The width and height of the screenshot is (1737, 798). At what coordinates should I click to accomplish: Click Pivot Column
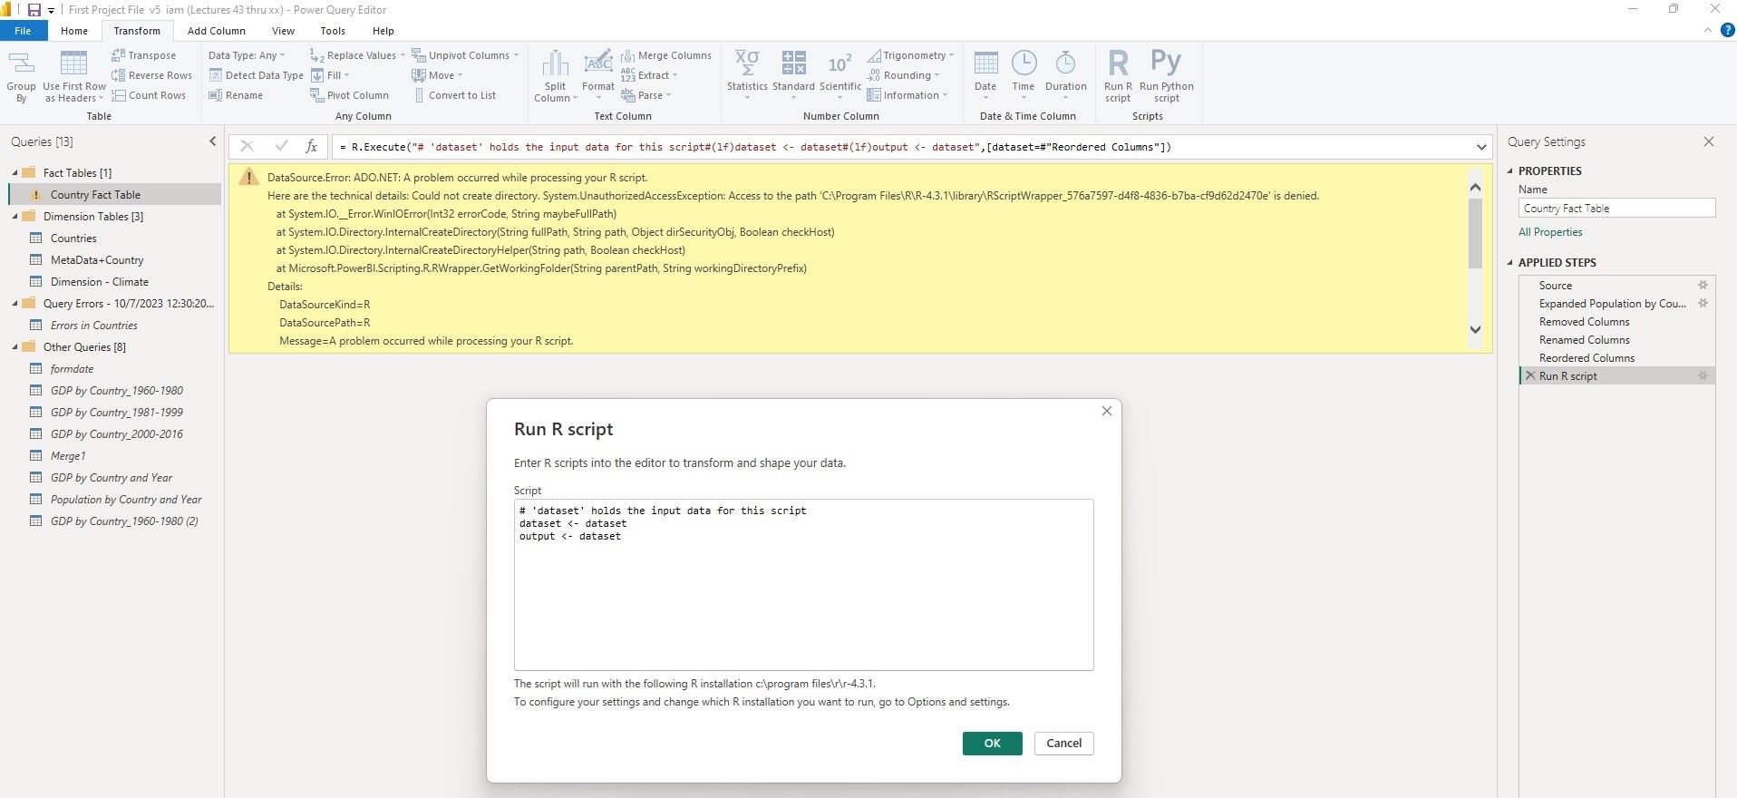[x=349, y=95]
